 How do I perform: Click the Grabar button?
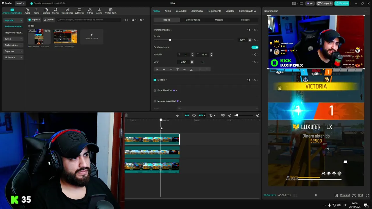tap(49, 20)
